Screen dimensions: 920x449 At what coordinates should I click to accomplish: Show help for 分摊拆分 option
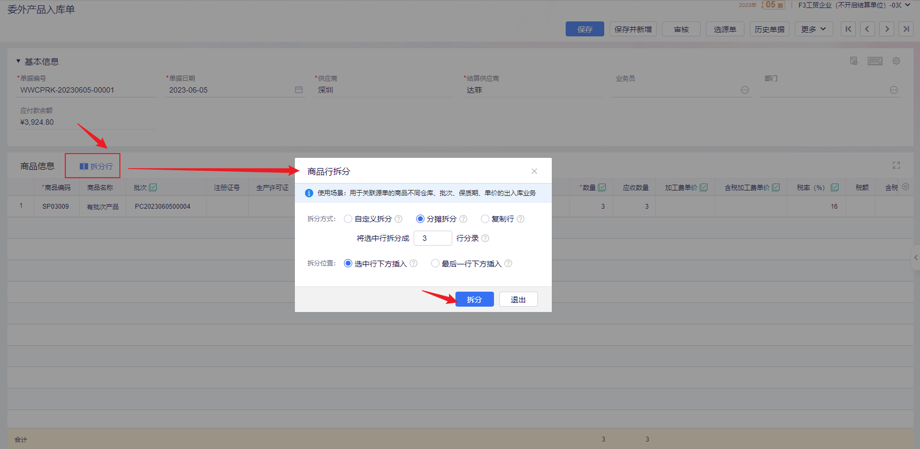pos(463,219)
